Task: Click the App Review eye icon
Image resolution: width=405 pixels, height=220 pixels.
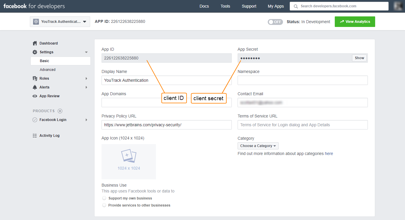Action: 35,96
